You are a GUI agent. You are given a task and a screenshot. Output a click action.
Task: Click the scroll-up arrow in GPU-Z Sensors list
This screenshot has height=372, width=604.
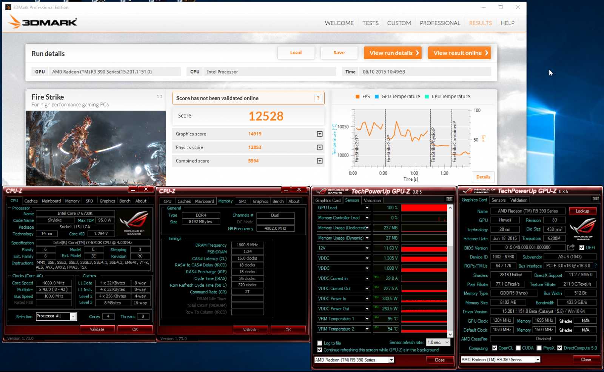(450, 208)
